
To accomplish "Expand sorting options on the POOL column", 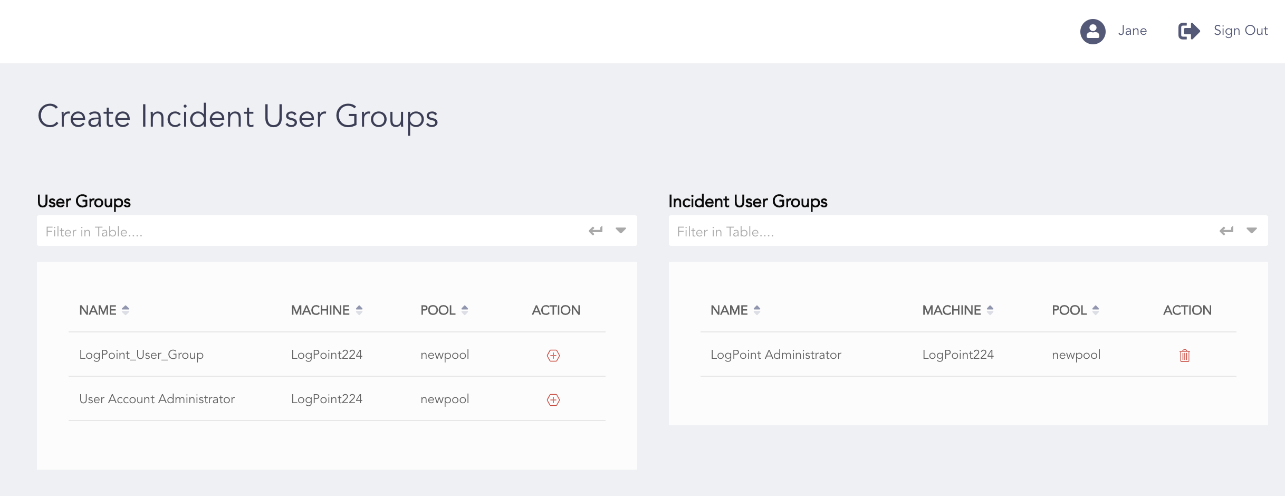I will tap(464, 310).
